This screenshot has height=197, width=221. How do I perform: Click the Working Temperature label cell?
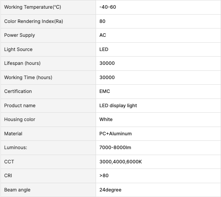pos(48,7)
